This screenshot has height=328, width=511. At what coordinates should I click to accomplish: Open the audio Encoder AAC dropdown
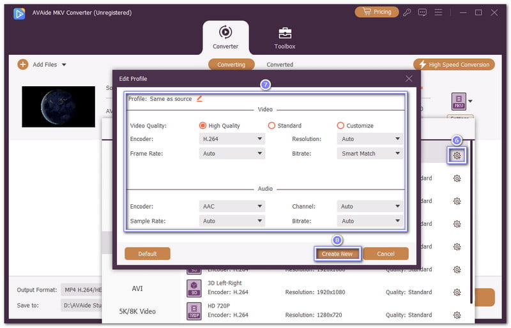pyautogui.click(x=232, y=206)
